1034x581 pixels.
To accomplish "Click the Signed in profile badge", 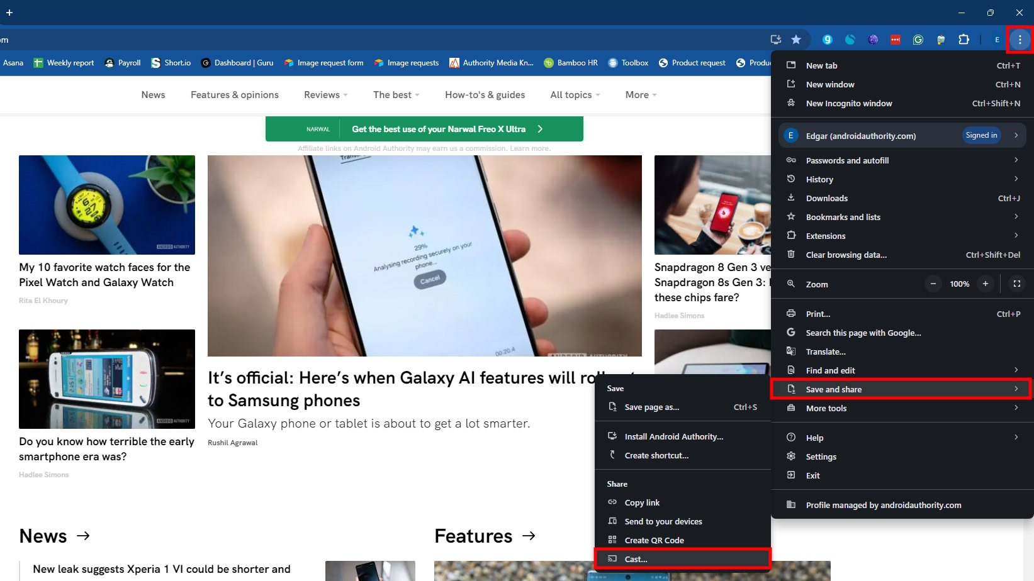I will [981, 135].
